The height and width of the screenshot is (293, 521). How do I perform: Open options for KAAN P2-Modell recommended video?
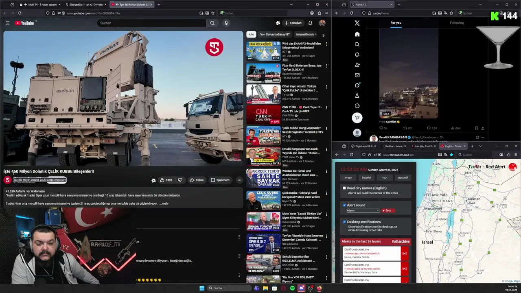click(x=326, y=44)
